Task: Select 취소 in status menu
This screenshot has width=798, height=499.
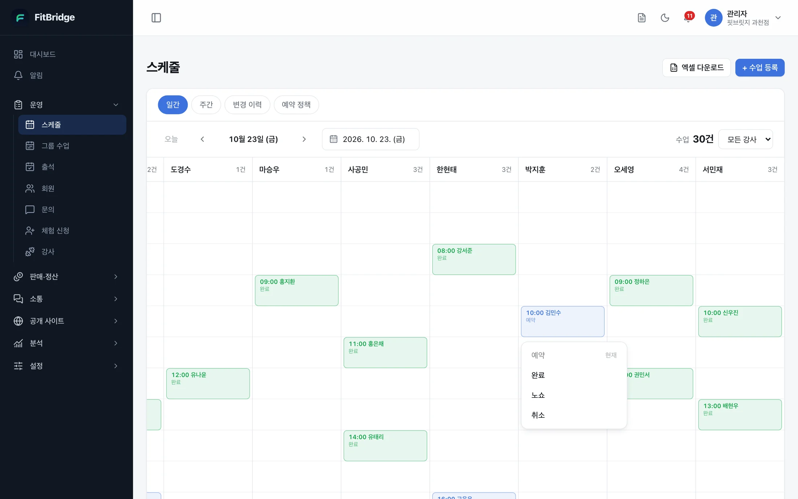Action: [574, 415]
